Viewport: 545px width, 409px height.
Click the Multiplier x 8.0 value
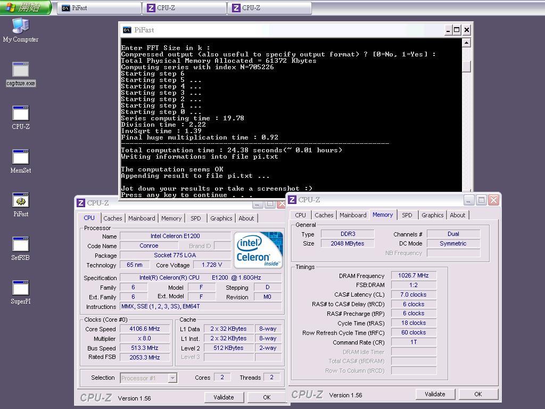145,338
